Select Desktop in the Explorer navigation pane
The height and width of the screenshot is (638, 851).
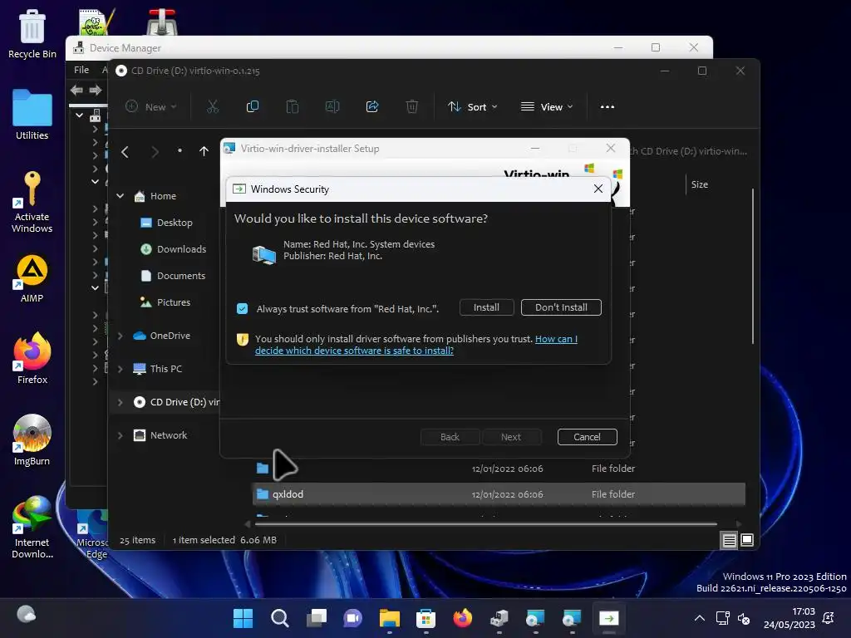(175, 223)
